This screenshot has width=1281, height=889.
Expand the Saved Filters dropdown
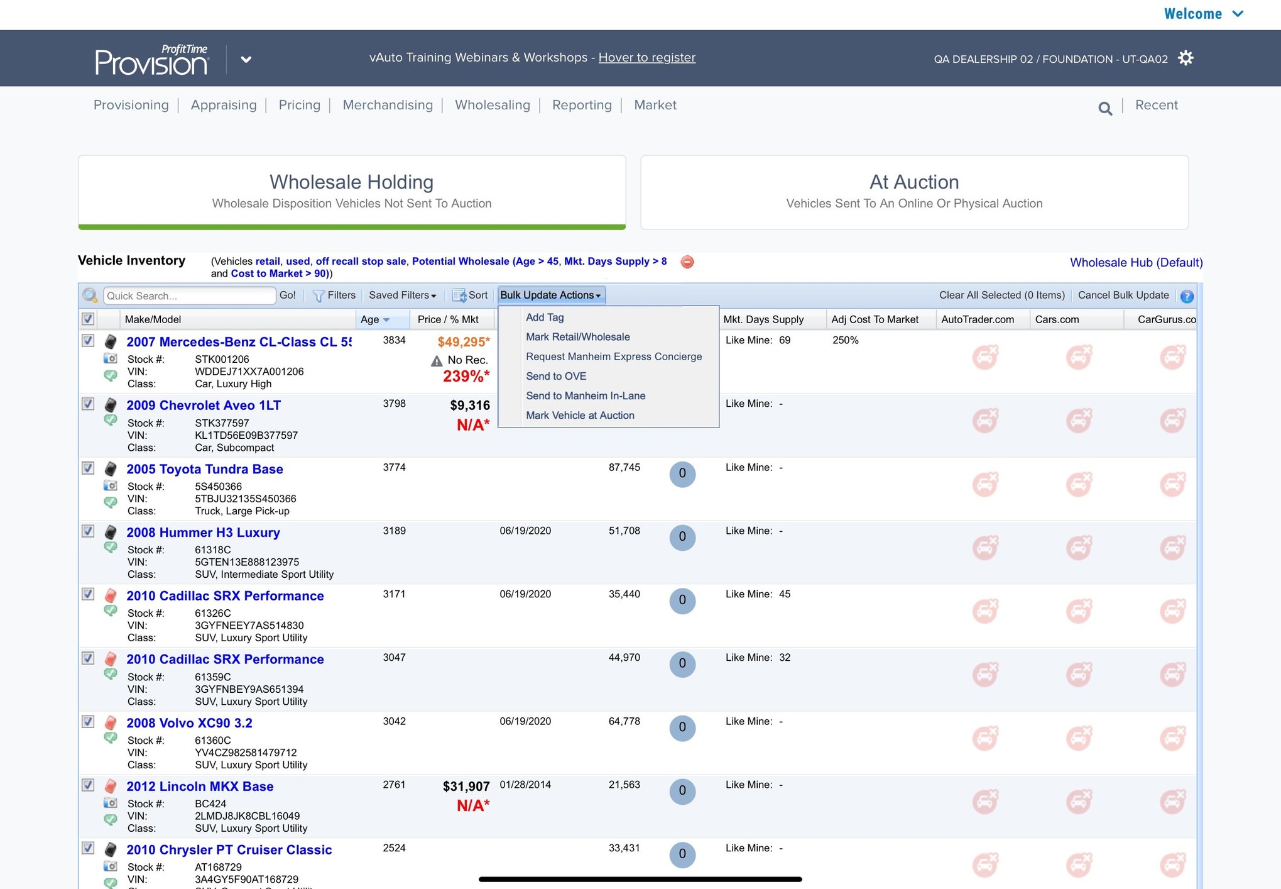point(402,295)
